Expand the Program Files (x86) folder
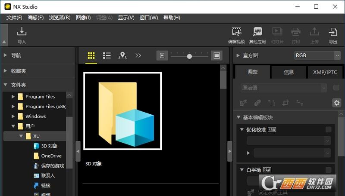The image size is (345, 196). tap(13, 106)
